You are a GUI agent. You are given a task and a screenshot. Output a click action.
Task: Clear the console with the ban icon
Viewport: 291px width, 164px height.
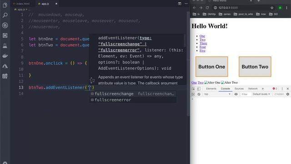point(199,94)
